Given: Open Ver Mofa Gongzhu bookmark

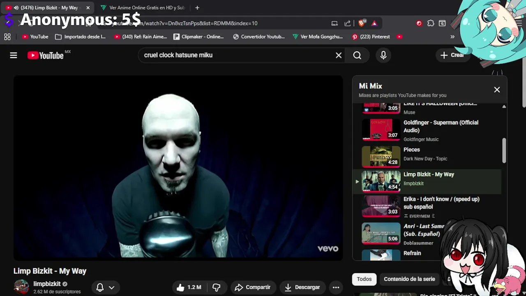Looking at the screenshot, I should (318, 37).
